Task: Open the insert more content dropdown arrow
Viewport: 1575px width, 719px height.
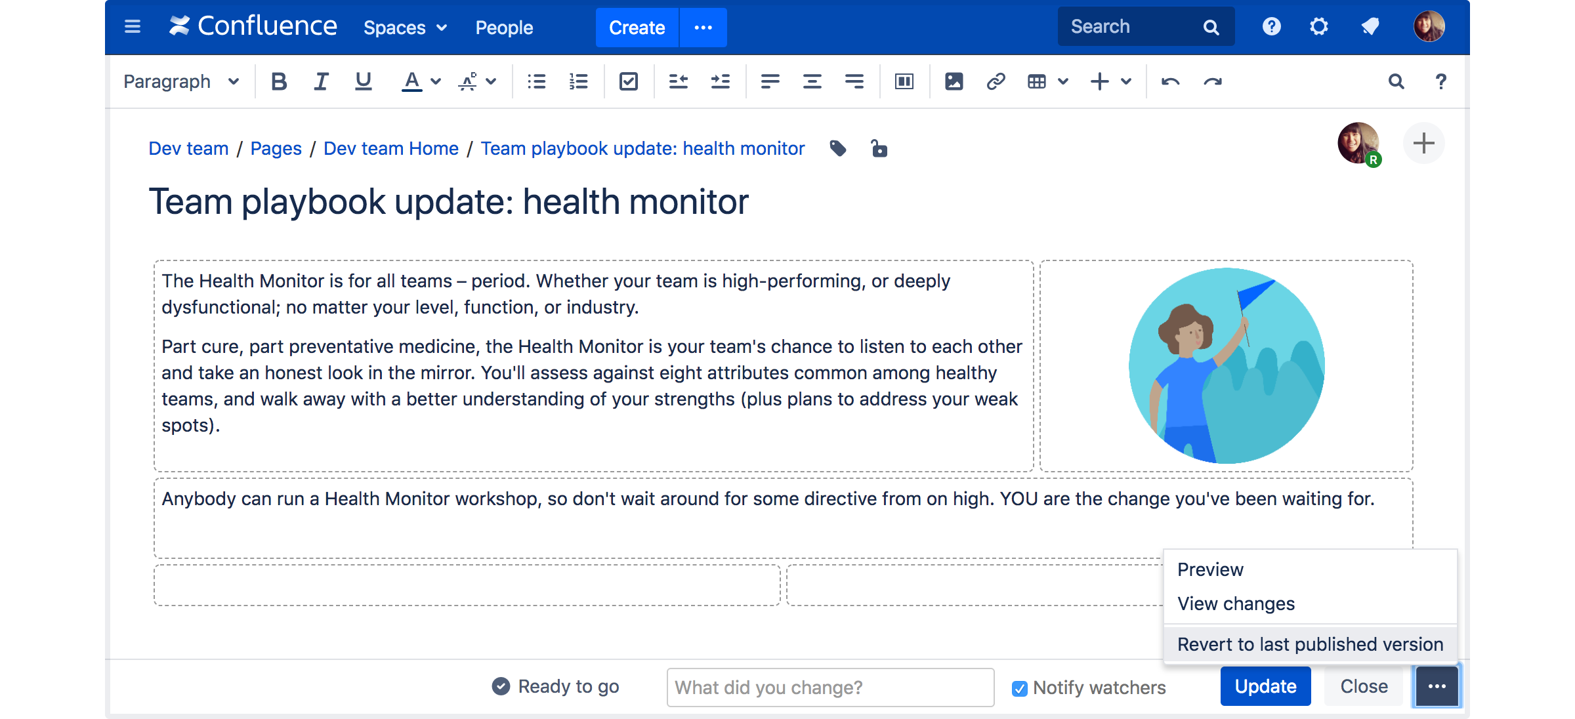Action: click(x=1126, y=81)
